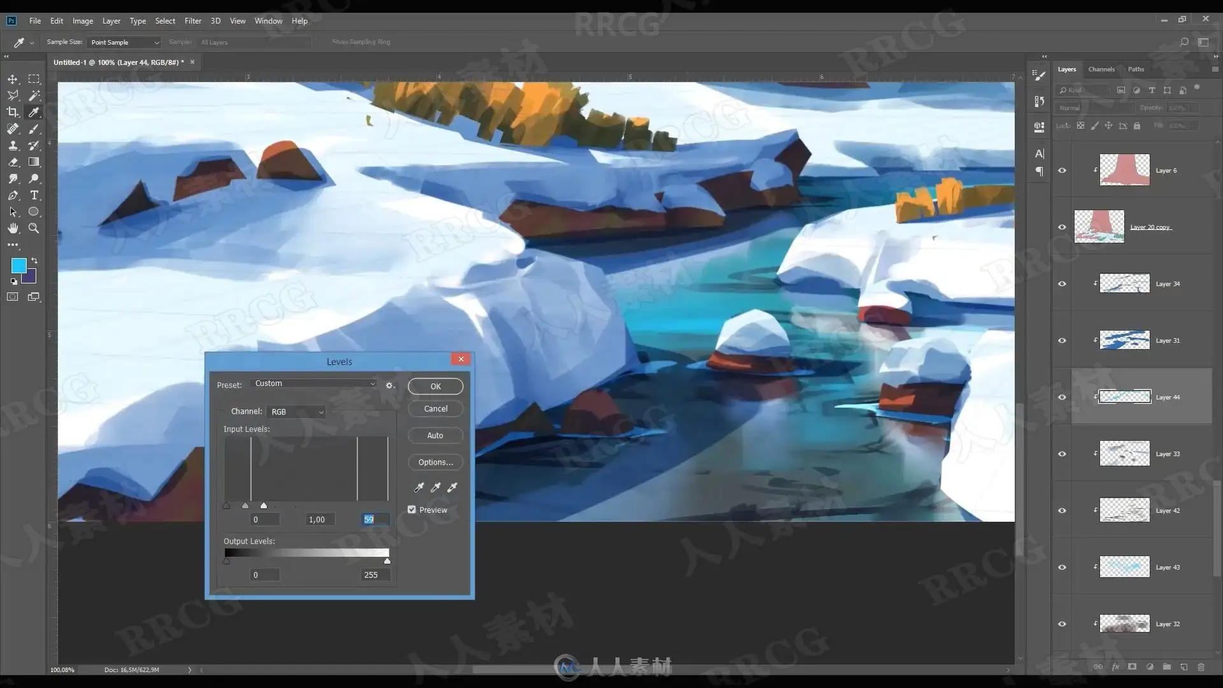The height and width of the screenshot is (688, 1223).
Task: Pick the white point eyedropper in Levels
Action: pyautogui.click(x=452, y=487)
